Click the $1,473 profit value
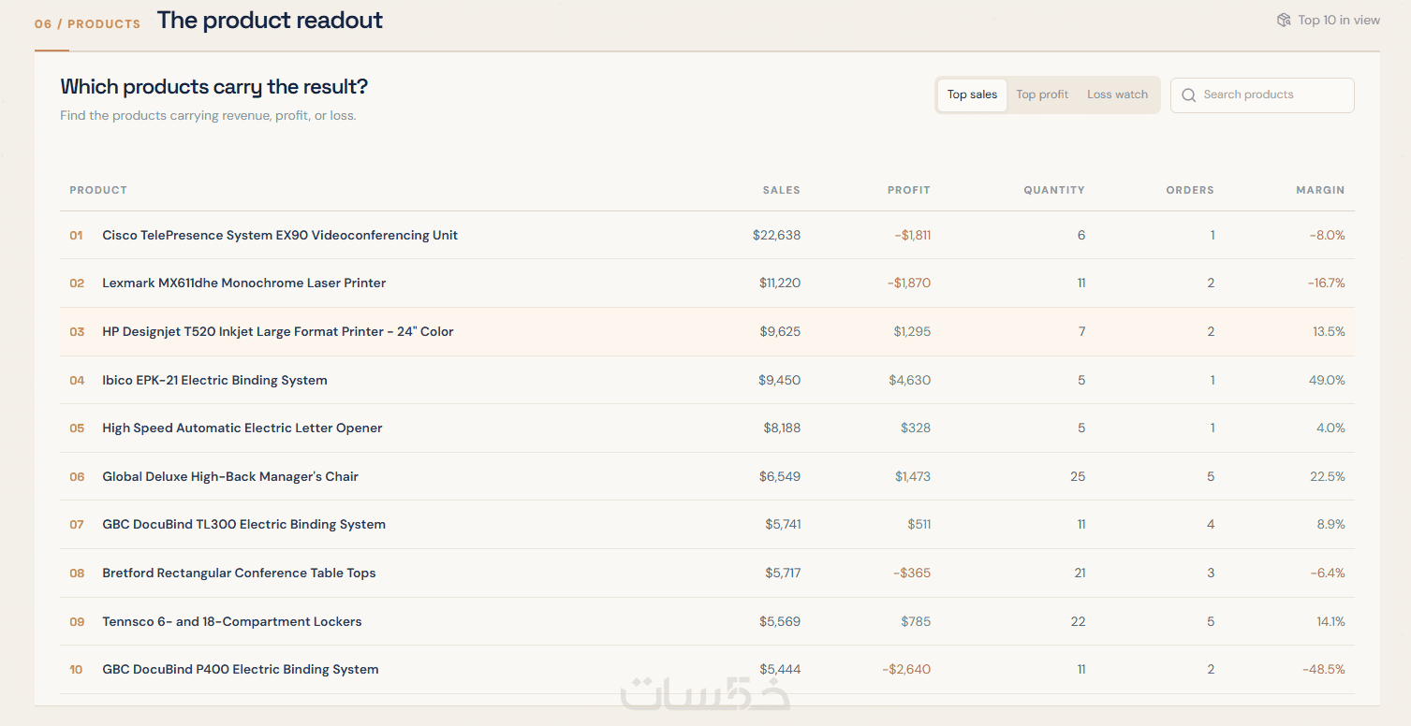The height and width of the screenshot is (726, 1411). [x=913, y=477]
